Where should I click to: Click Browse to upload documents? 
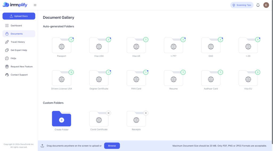(112, 146)
